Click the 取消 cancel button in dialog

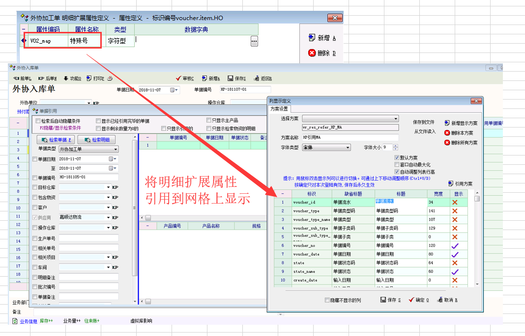tap(447, 300)
